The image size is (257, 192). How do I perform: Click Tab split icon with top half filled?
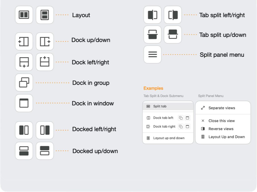[173, 34]
